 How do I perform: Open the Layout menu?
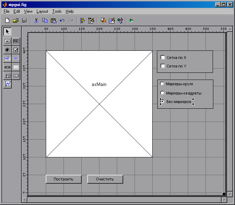click(x=42, y=11)
